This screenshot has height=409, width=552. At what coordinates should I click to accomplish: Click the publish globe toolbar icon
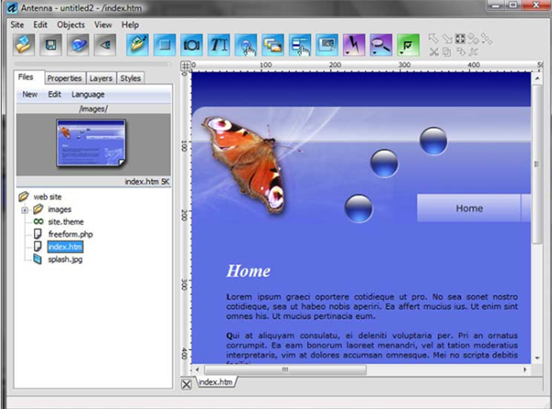click(78, 45)
